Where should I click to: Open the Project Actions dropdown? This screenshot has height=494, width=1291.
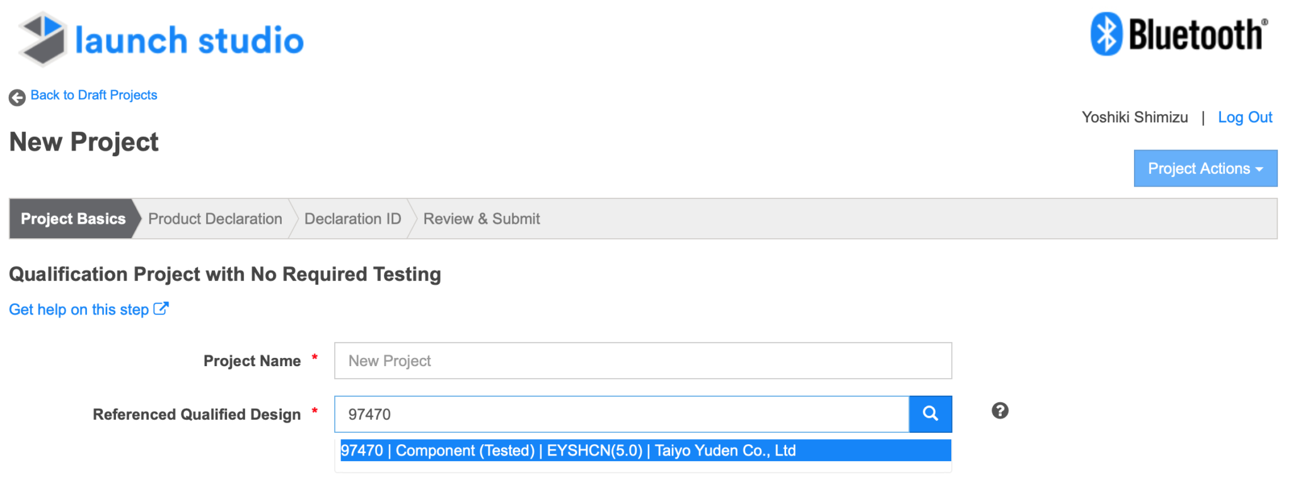click(1205, 168)
